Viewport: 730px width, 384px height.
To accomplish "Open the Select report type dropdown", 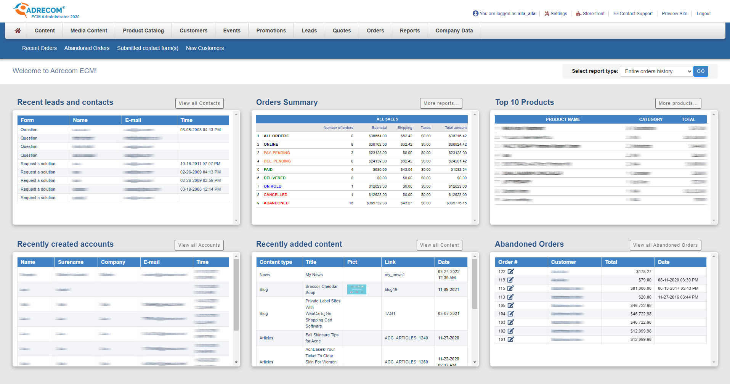I will 656,71.
